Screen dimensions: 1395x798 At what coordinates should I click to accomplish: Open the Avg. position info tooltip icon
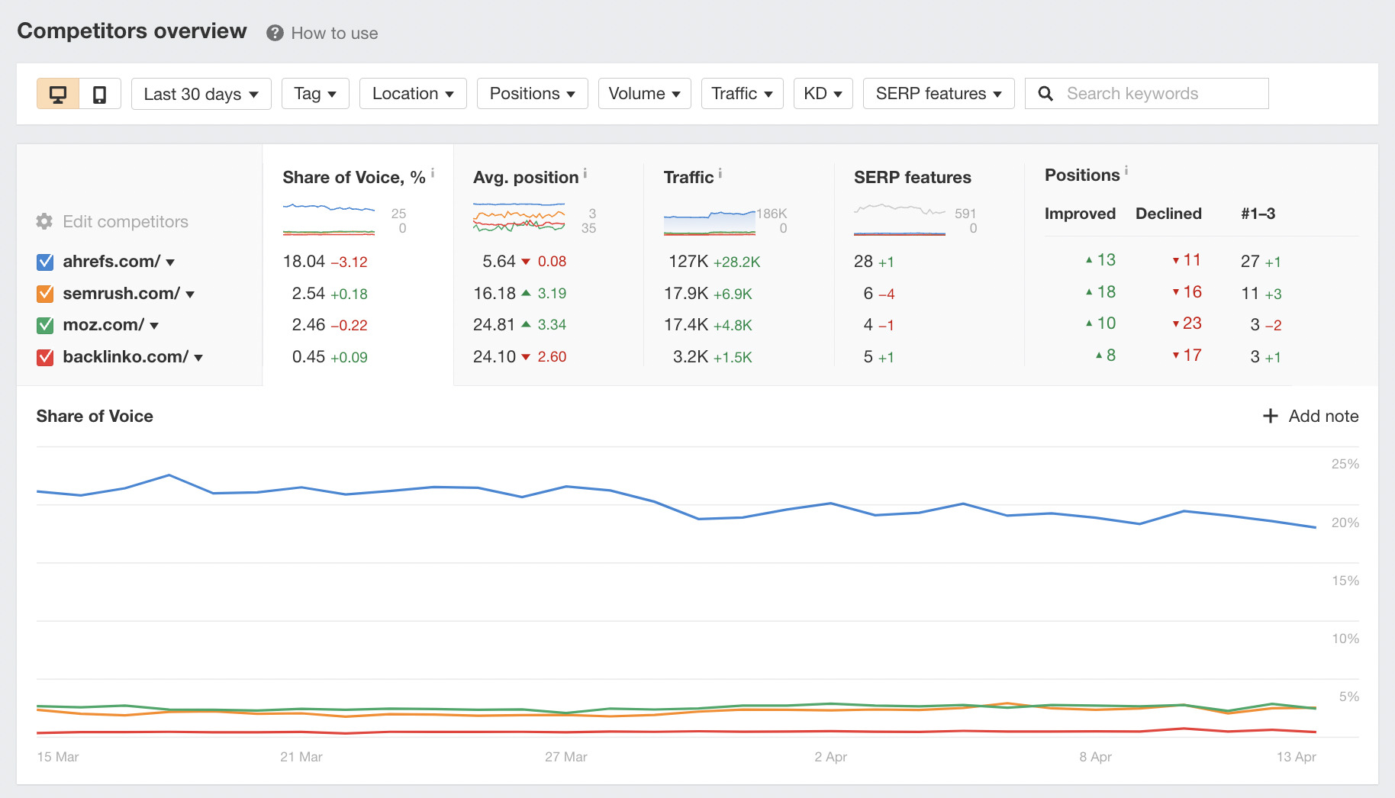pos(585,174)
